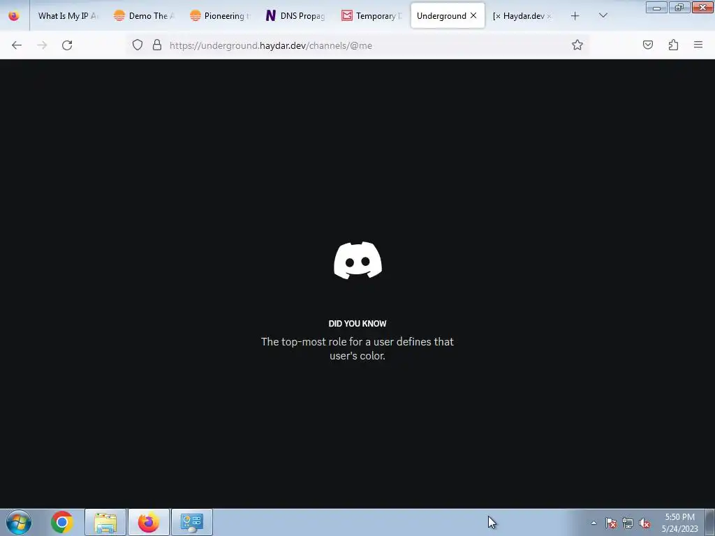Close the Underground tab
This screenshot has width=715, height=536.
click(x=474, y=15)
